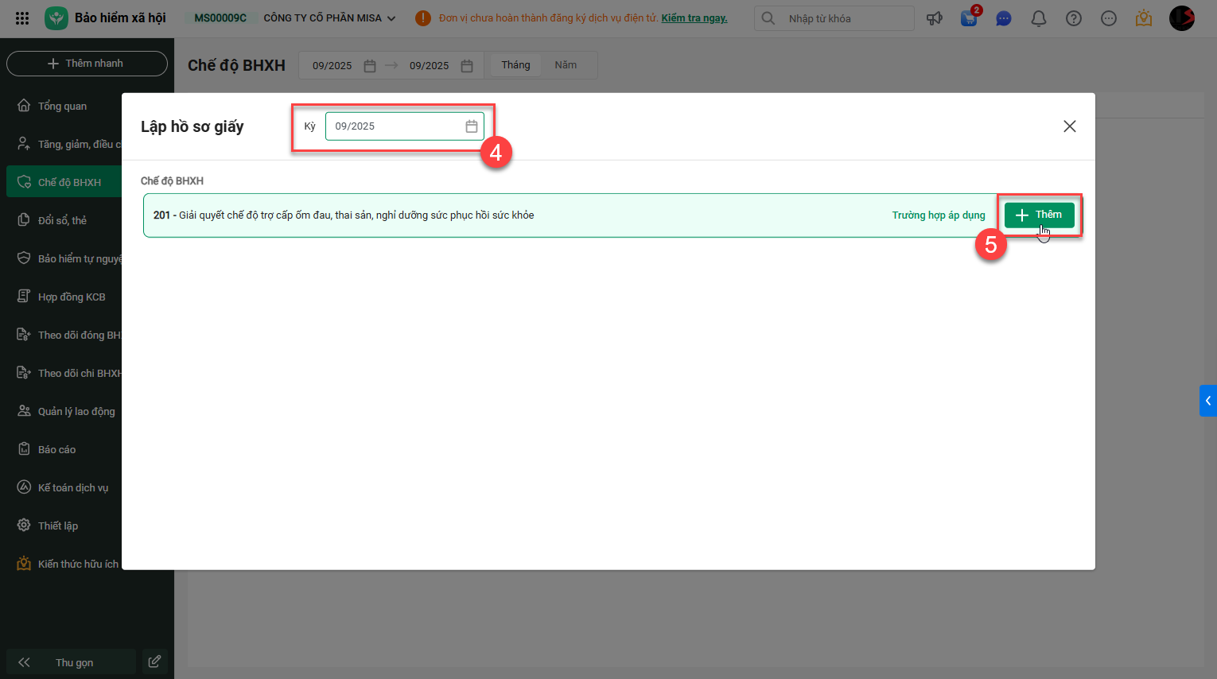Viewport: 1217px width, 679px height.
Task: Click the Thiết lập gear icon
Action: click(24, 525)
